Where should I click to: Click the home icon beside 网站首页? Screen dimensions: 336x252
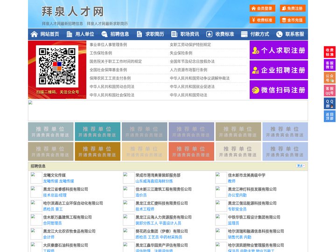34,34
